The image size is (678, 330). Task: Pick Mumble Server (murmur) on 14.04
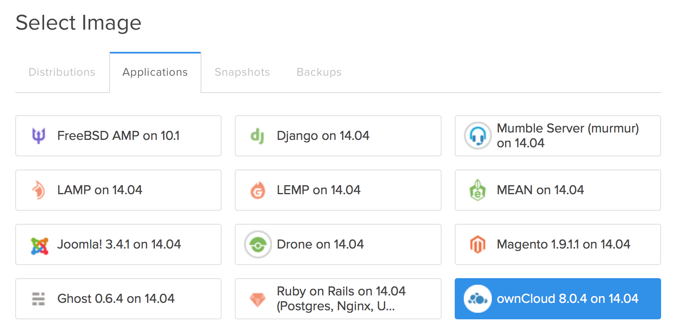(x=558, y=136)
